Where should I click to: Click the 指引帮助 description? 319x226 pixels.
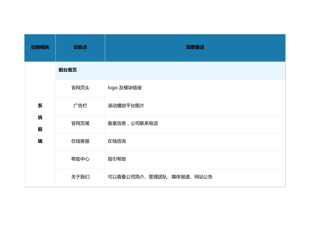tap(117, 159)
